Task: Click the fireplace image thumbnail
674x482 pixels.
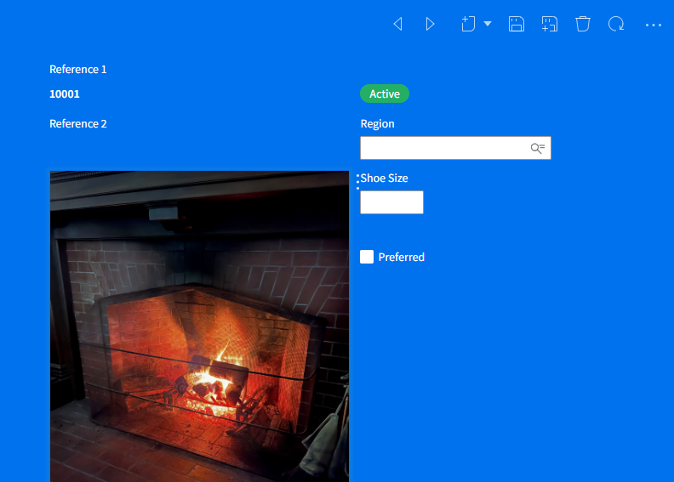Action: click(x=199, y=326)
